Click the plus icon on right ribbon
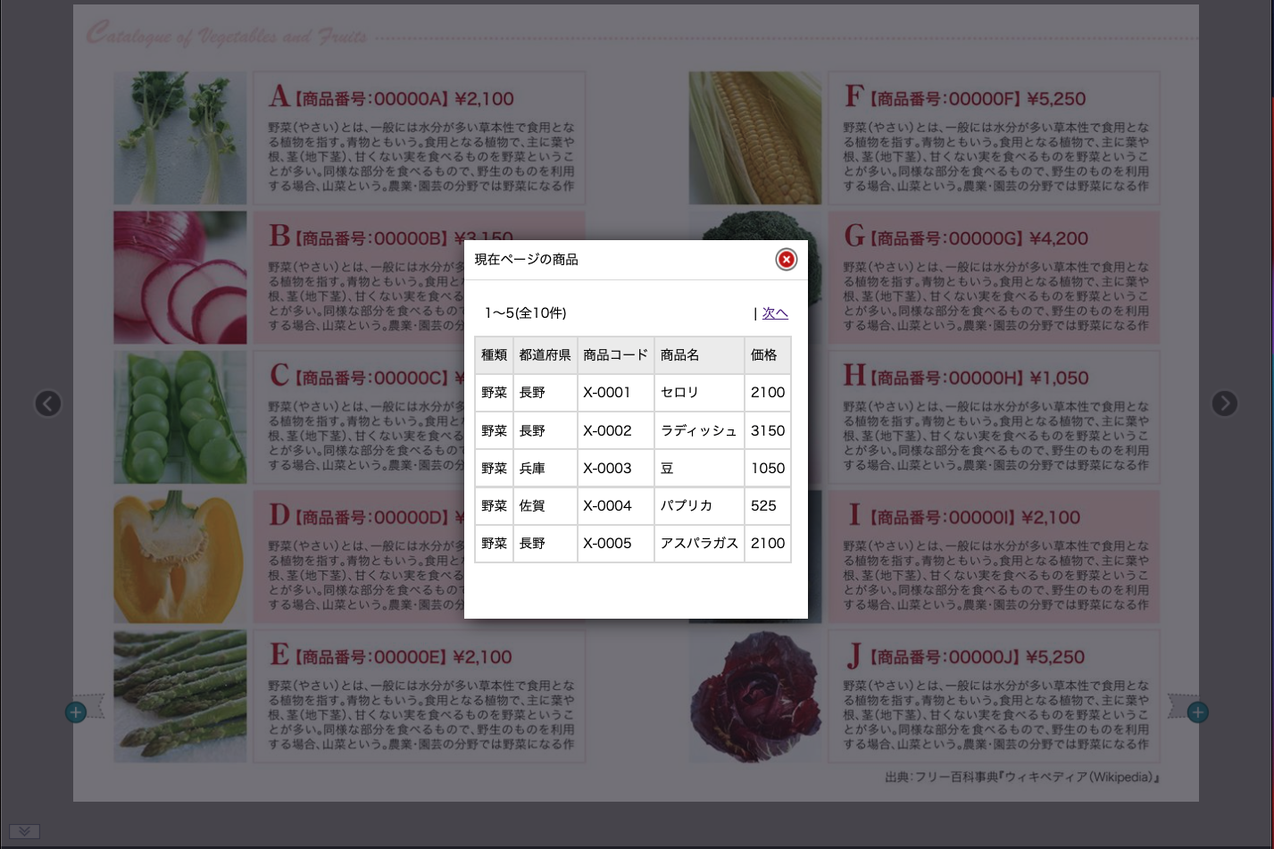The height and width of the screenshot is (849, 1274). [x=1197, y=712]
